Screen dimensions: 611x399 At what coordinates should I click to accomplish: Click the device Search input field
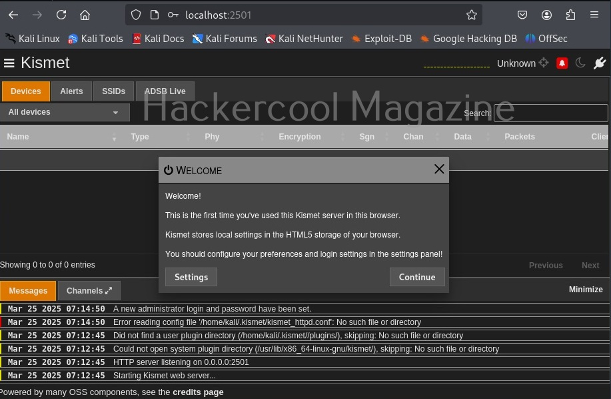click(550, 113)
